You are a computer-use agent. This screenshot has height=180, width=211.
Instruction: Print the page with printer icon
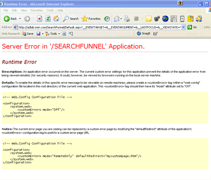127,19
